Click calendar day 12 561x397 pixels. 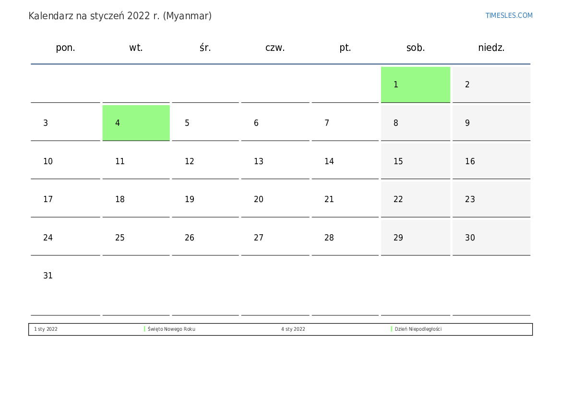pyautogui.click(x=205, y=161)
